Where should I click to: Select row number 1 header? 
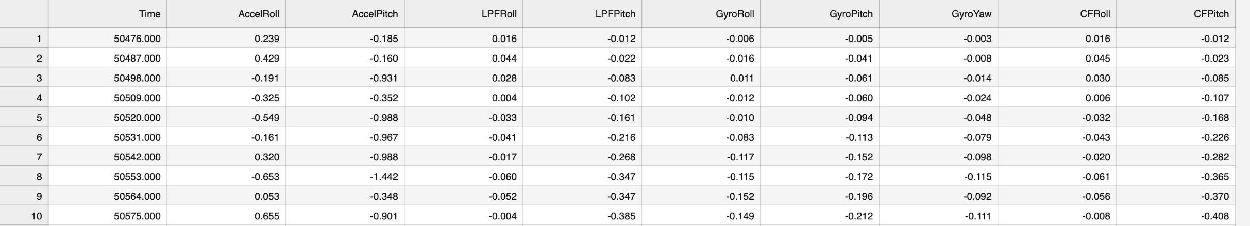tap(24, 39)
